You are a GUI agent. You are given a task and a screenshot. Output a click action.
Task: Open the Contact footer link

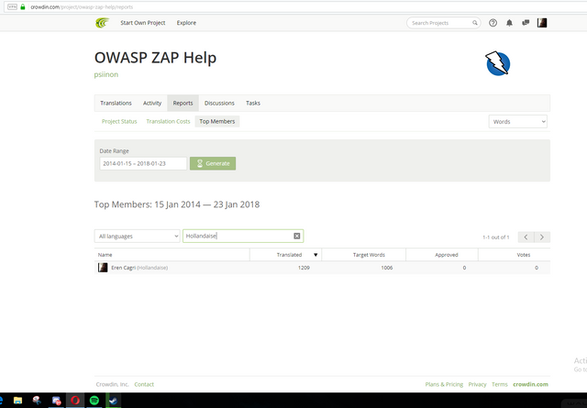(144, 384)
